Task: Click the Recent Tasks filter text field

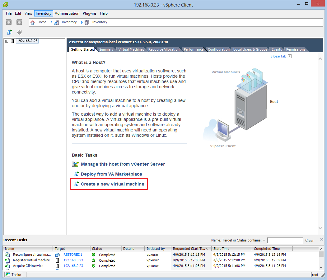Action: click(x=285, y=241)
